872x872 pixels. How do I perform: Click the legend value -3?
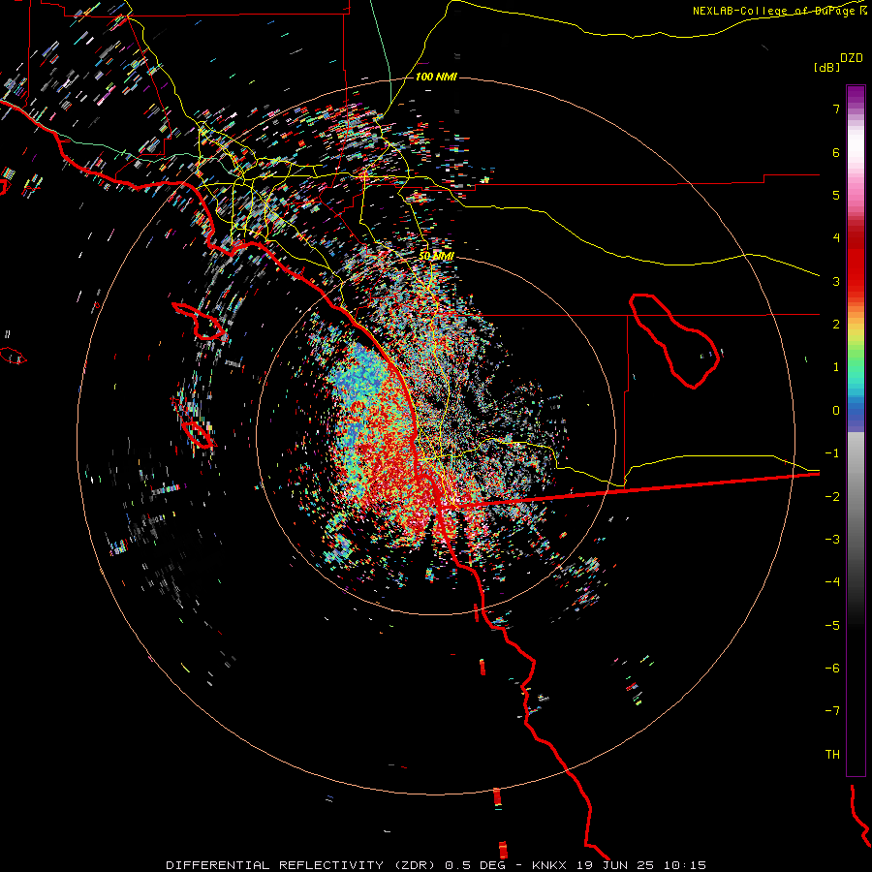[x=832, y=540]
